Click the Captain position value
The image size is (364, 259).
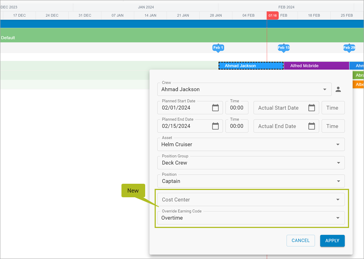point(171,181)
